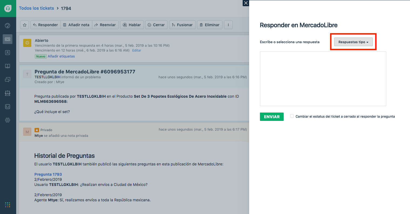
Task: Go back to Todos los tickets
Action: tap(36, 8)
